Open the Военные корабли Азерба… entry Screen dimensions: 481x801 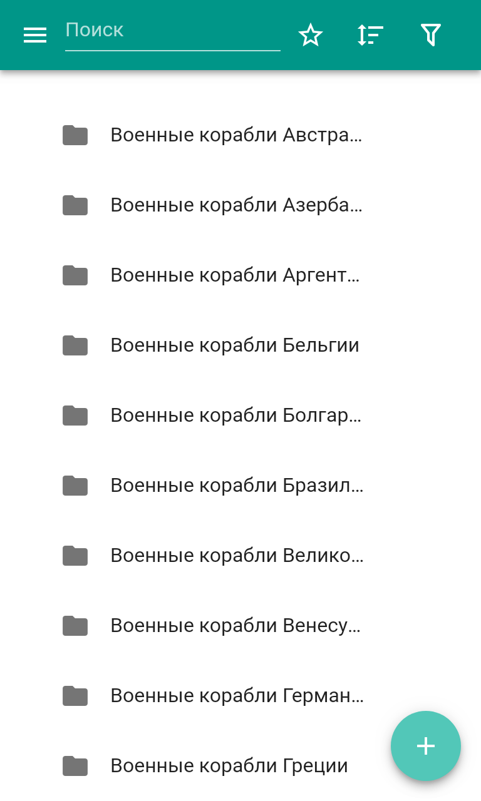click(x=236, y=205)
